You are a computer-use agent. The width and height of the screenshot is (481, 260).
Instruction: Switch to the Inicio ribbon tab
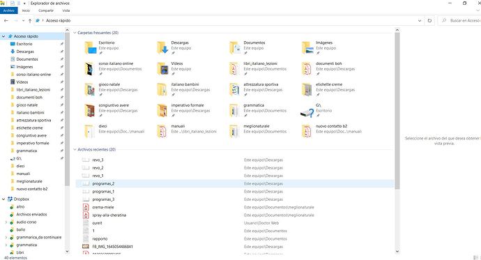coord(26,10)
